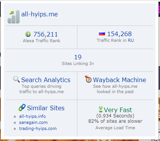Visit all-hyips.info similar site
Image resolution: width=160 pixels, height=141 pixels.
click(32, 116)
